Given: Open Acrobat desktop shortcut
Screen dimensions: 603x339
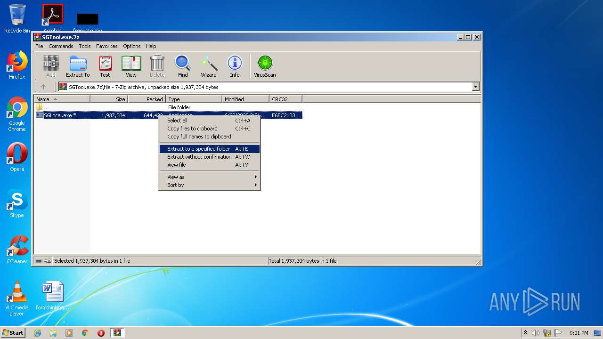Looking at the screenshot, I should [x=52, y=18].
